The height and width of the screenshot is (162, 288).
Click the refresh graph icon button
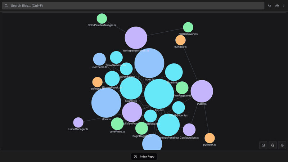(263, 145)
